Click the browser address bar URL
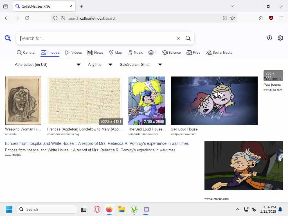Screen dimensions: 288x216 [x=92, y=18]
